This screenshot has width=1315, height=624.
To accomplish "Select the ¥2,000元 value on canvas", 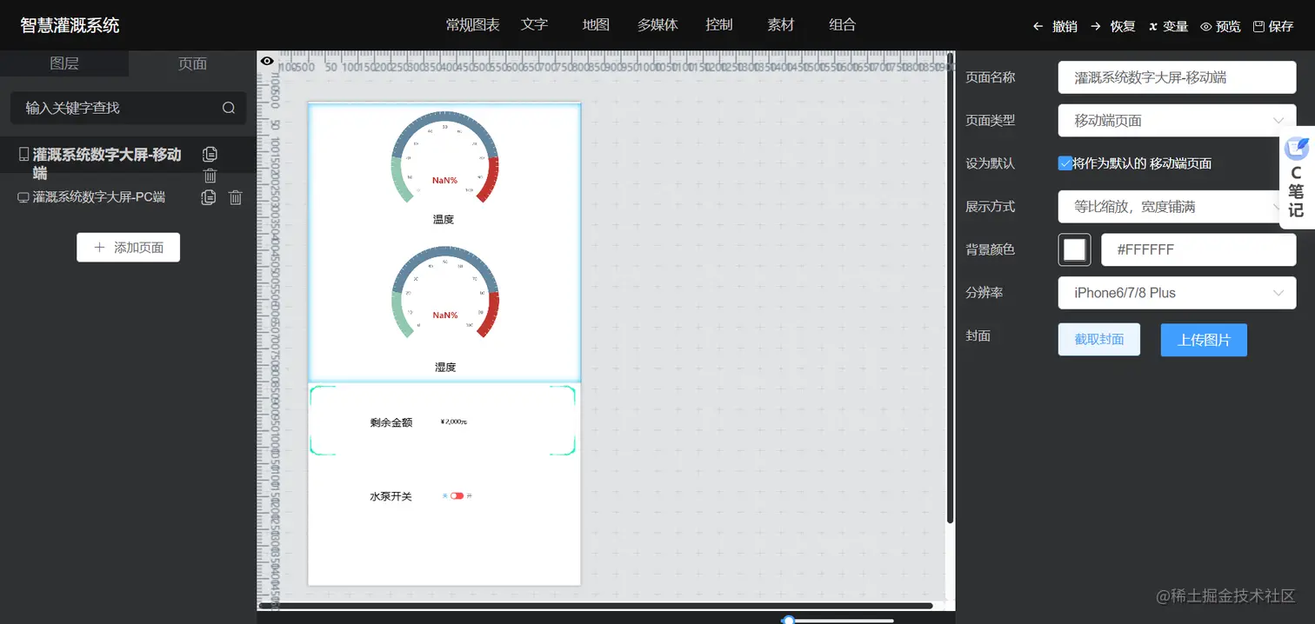I will pyautogui.click(x=454, y=422).
